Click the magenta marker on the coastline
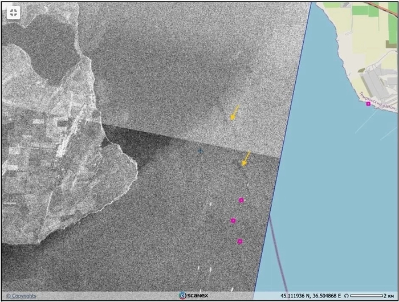The image size is (399, 302). pos(368,104)
